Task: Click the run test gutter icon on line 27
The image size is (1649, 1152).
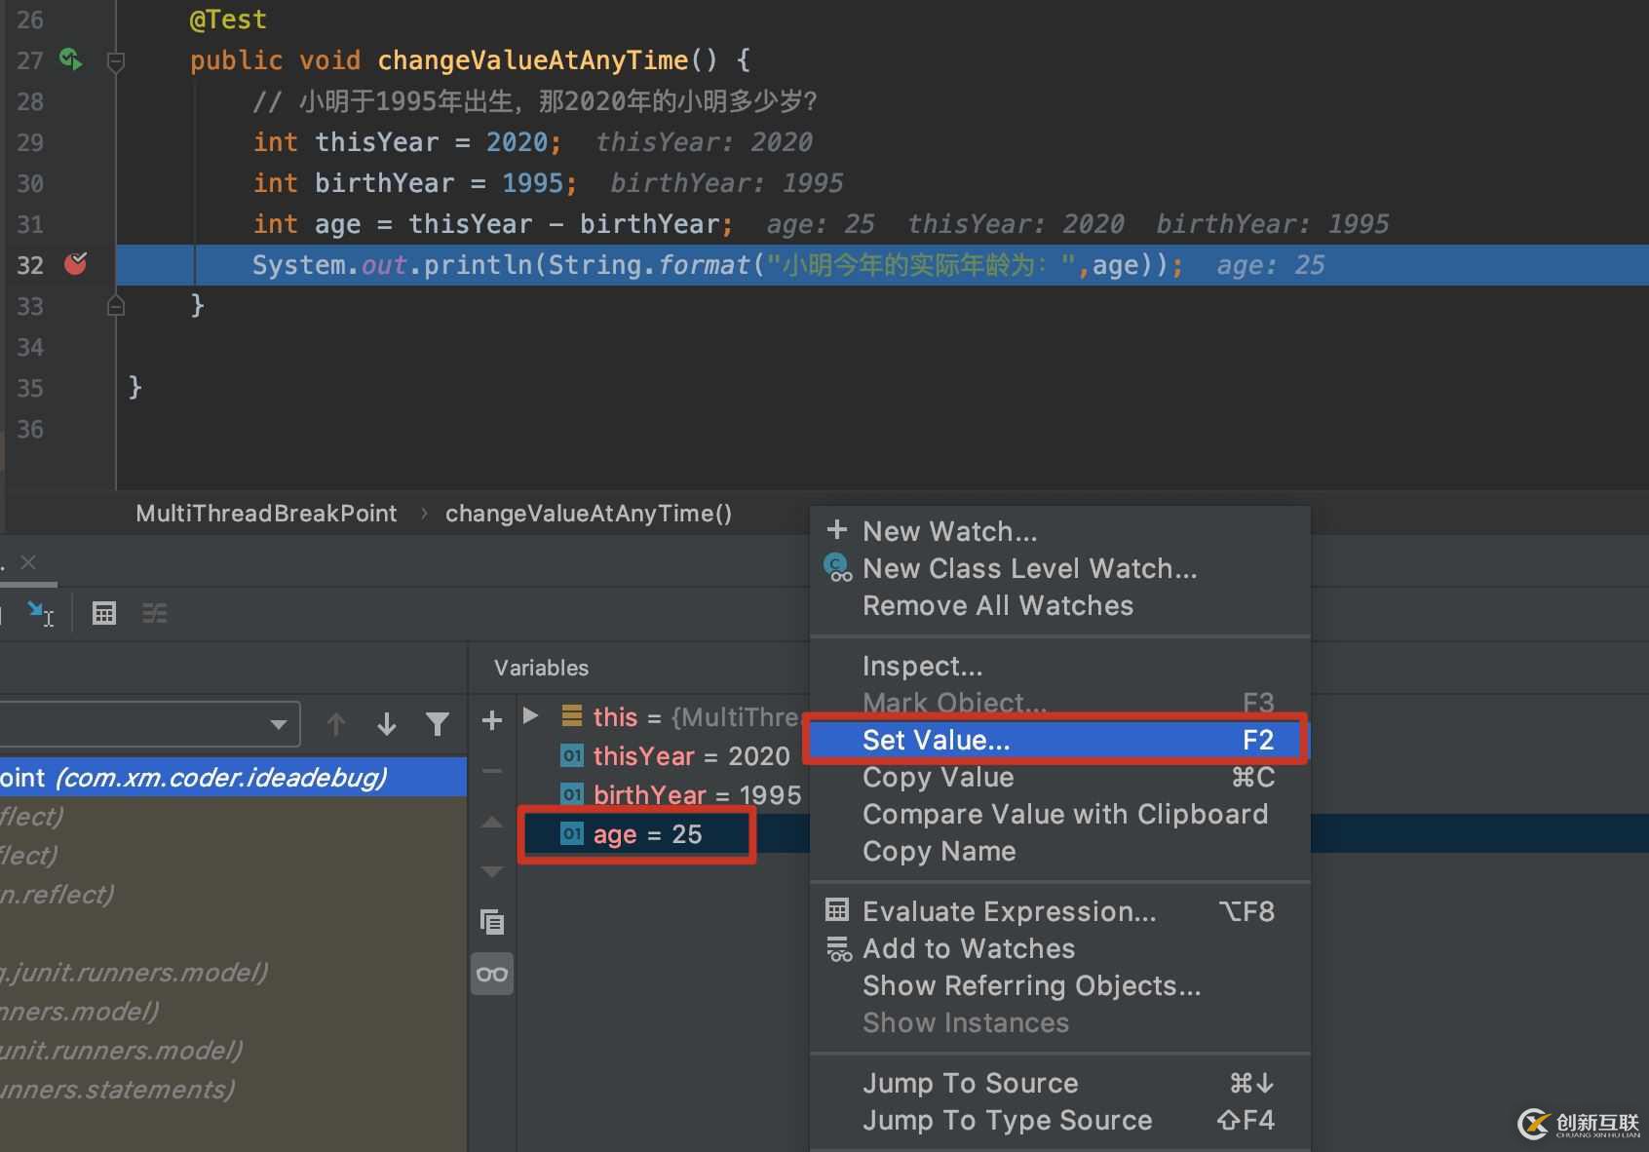Action: tap(71, 59)
